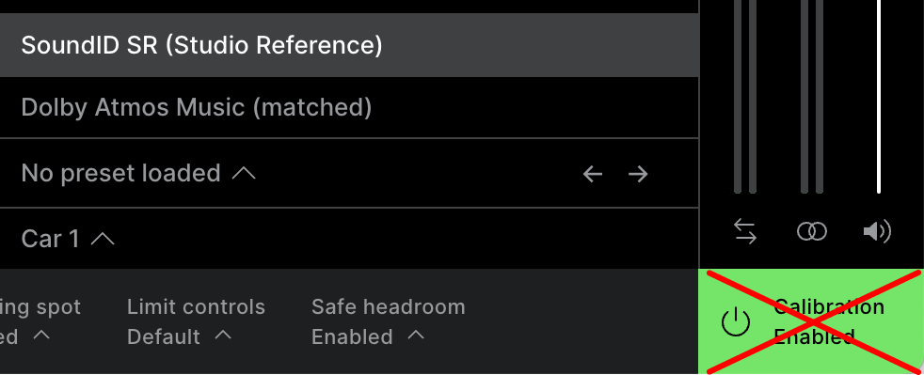Click the left pair of level meters
924x375 pixels.
(x=745, y=97)
